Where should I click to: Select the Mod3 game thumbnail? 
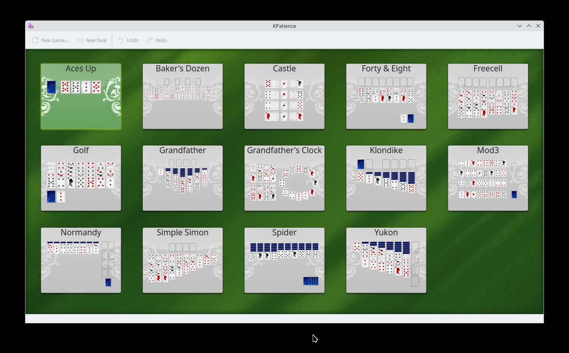coord(488,178)
